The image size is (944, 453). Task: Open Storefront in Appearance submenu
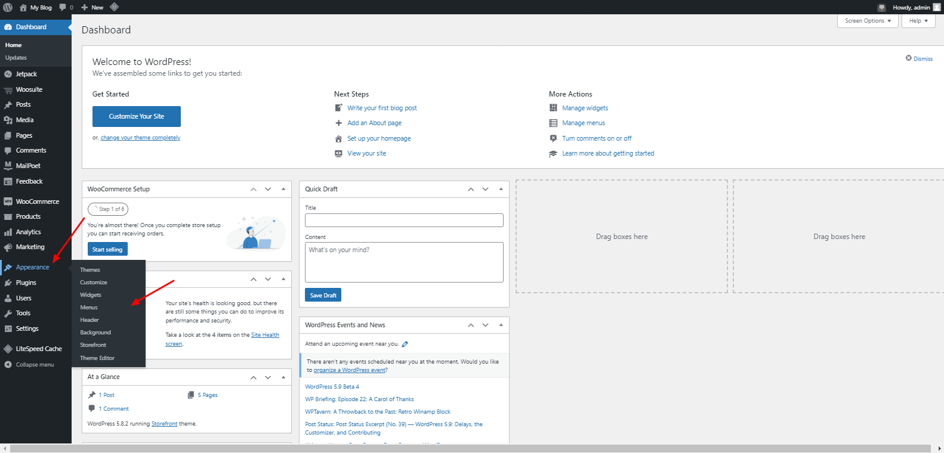pos(93,345)
